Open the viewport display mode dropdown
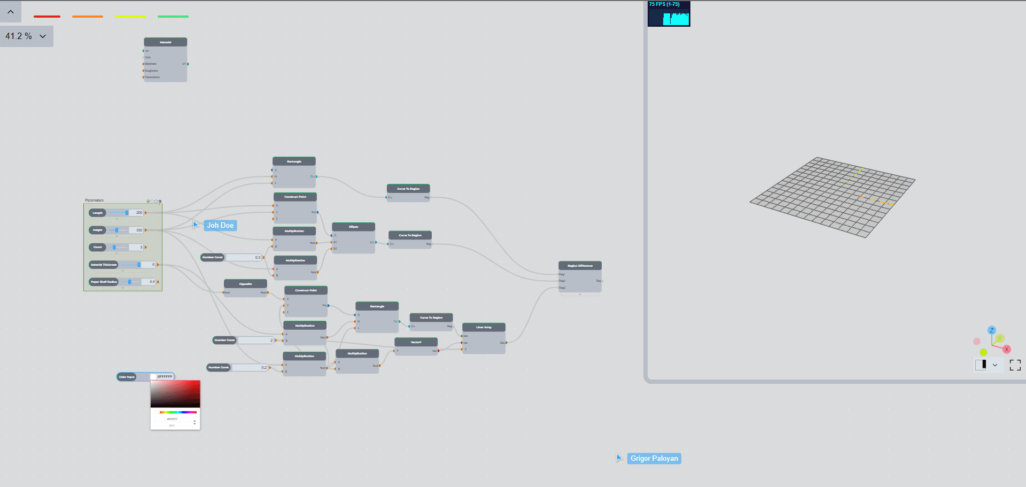1026x487 pixels. 994,365
